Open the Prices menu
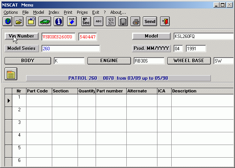235x168 pixels. point(82,12)
